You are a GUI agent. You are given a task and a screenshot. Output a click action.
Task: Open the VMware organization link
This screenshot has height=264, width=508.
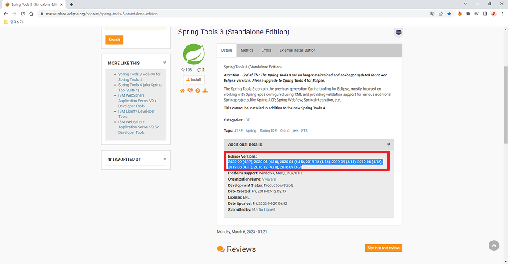pos(269,179)
